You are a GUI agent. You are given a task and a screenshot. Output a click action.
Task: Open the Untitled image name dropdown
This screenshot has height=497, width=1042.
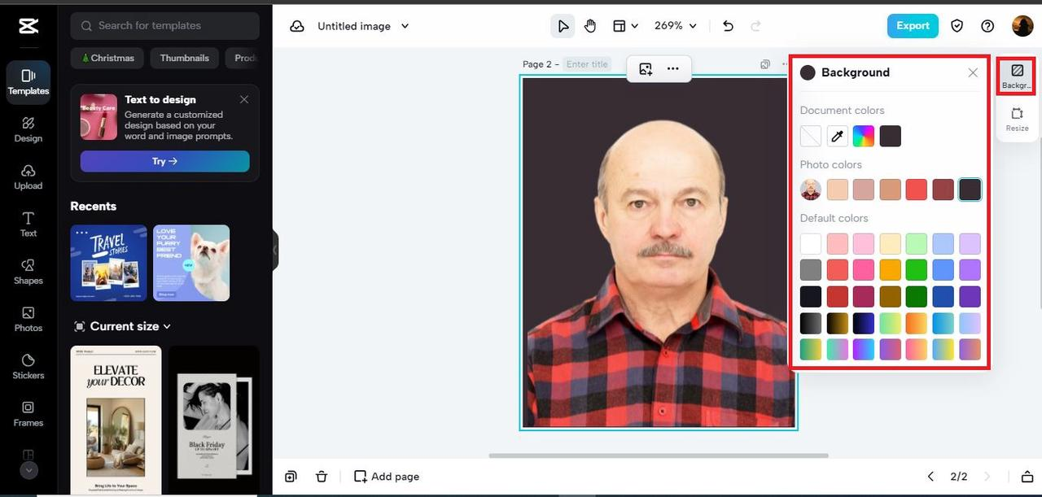[x=363, y=26]
